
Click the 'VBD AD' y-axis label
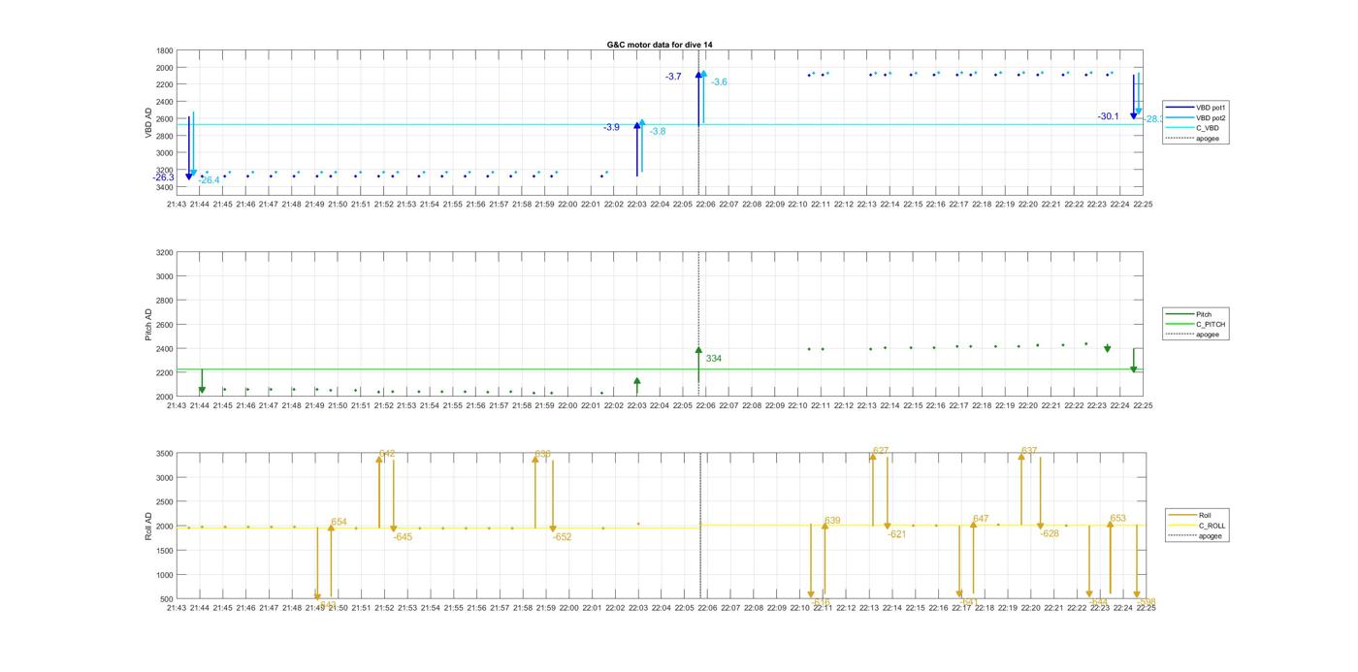tap(148, 122)
